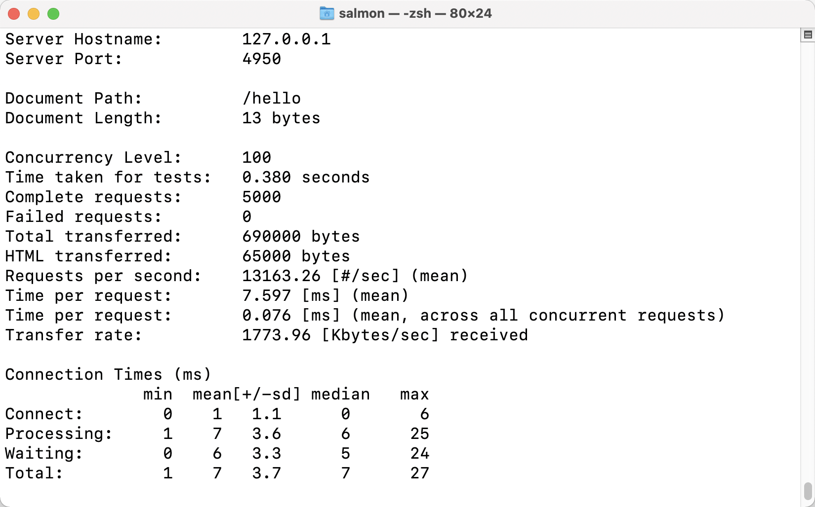Click the Complete requests value 5000
This screenshot has height=507, width=815.
261,197
